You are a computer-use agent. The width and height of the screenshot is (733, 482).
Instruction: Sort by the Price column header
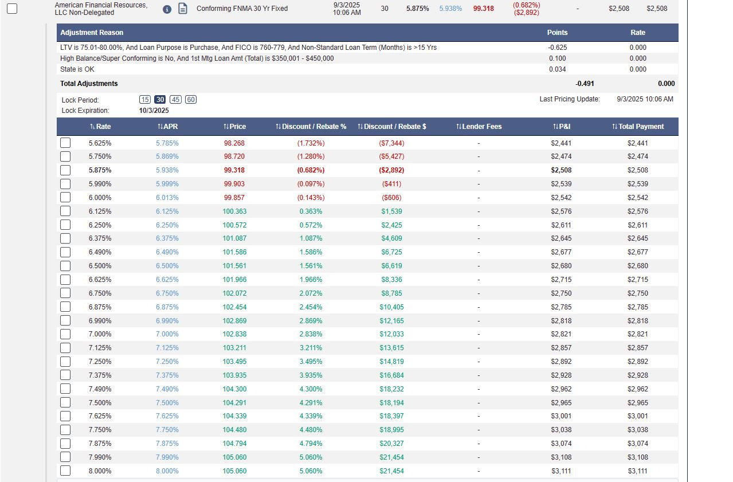pos(234,127)
